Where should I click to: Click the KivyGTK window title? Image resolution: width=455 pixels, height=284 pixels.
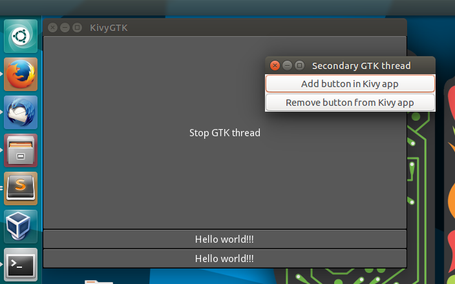tap(109, 28)
